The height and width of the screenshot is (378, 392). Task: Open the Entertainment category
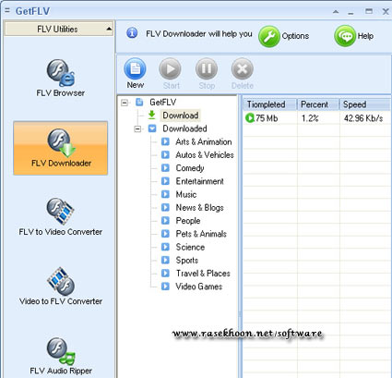click(x=199, y=181)
